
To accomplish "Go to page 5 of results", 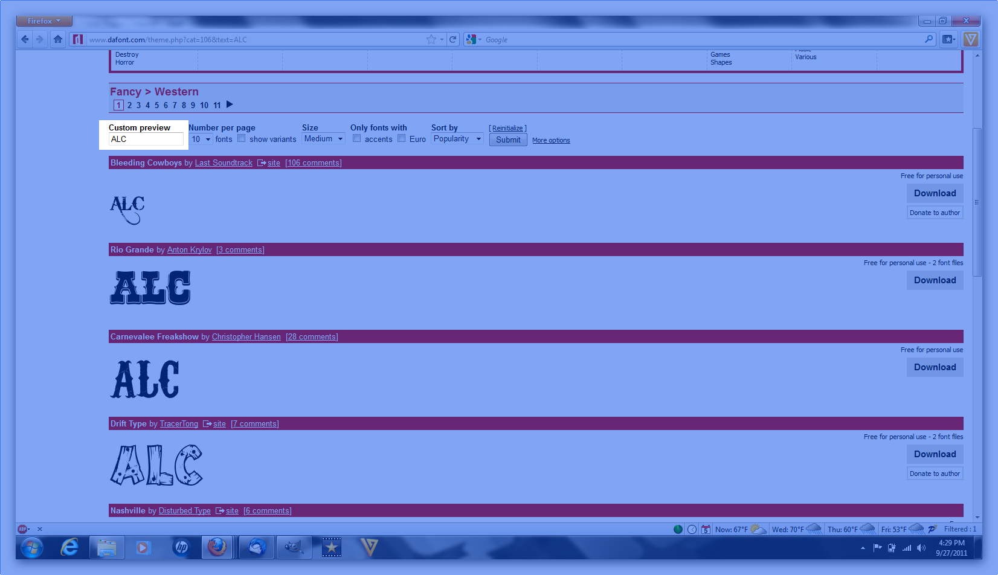I will [156, 105].
